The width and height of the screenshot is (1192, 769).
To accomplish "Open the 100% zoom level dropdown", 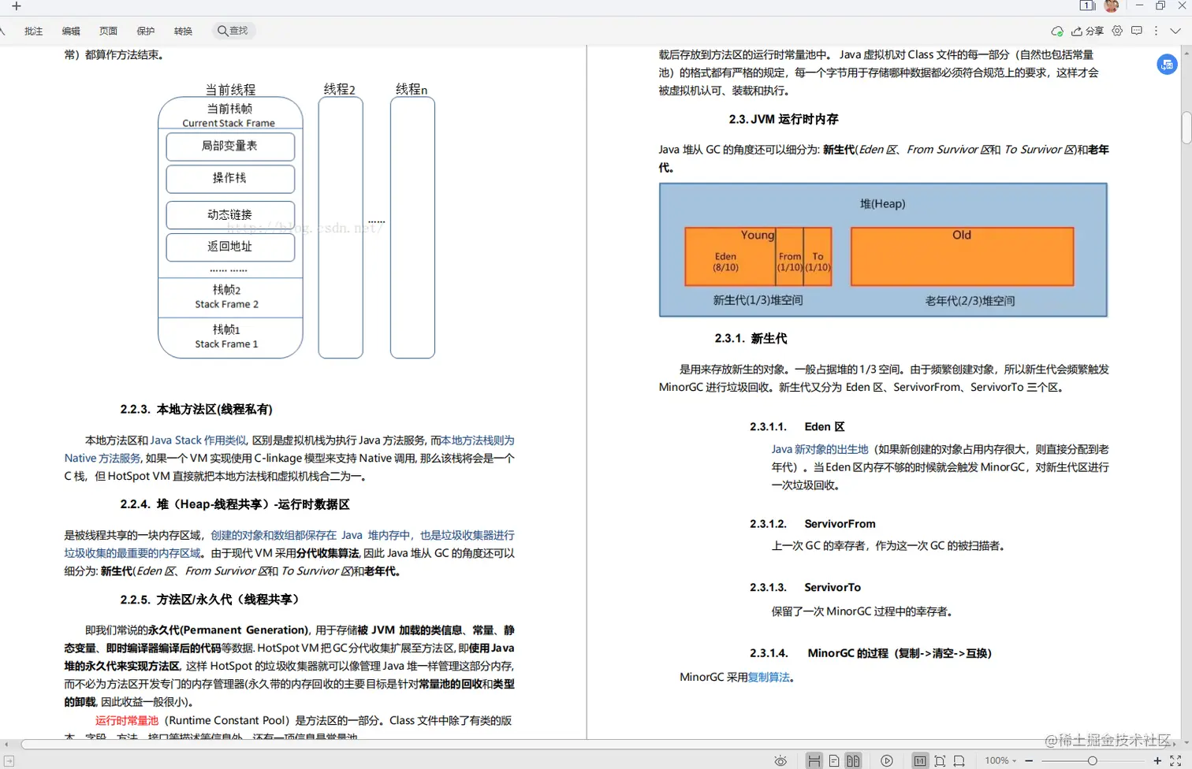I will (1001, 760).
